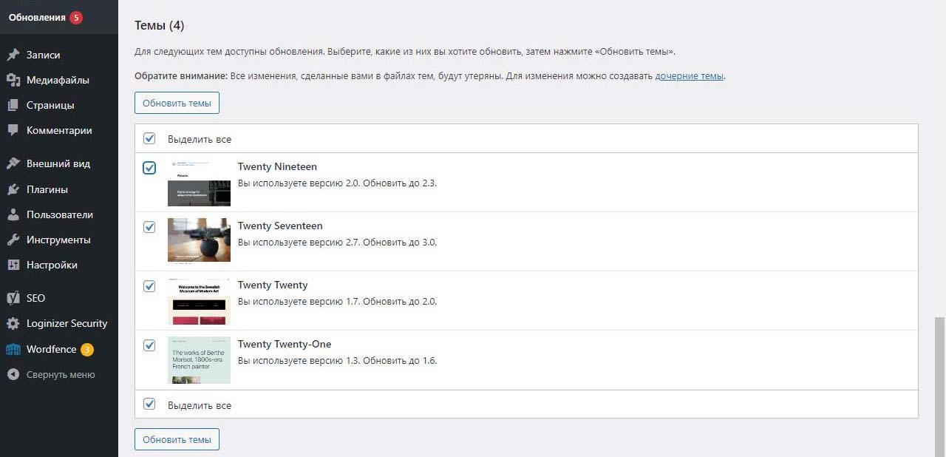
Task: Click the Yoast icon beside SEO
Action: 13,298
